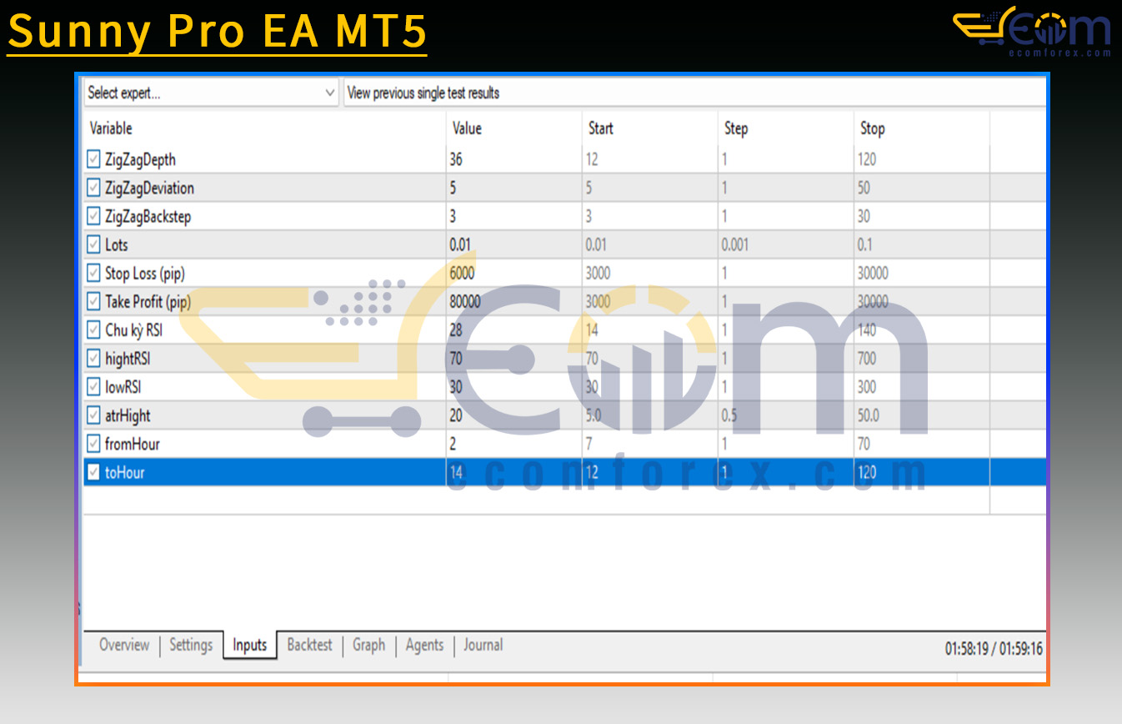Screen dimensions: 1122x724
Task: Click ZigZagDeviation Stop value 50
Action: click(864, 188)
